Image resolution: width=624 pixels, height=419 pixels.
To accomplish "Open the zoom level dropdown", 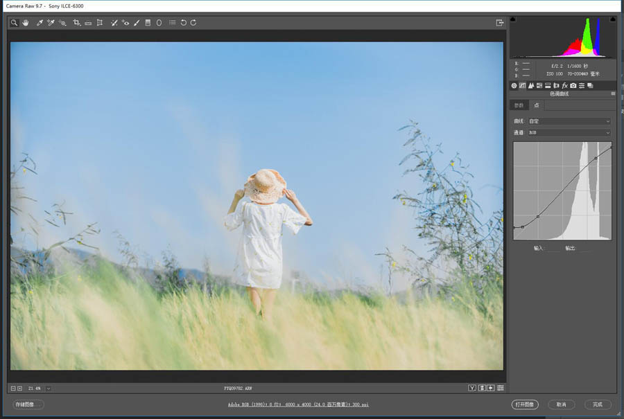I will (x=49, y=389).
